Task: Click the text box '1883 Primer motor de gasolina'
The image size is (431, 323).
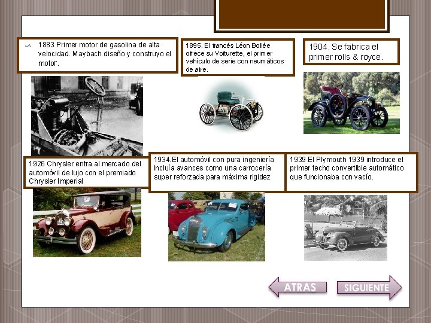Action: pos(98,55)
